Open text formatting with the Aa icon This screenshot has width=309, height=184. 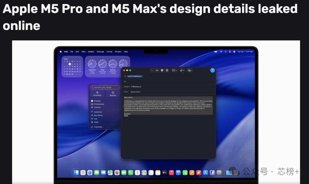pyautogui.click(x=157, y=70)
